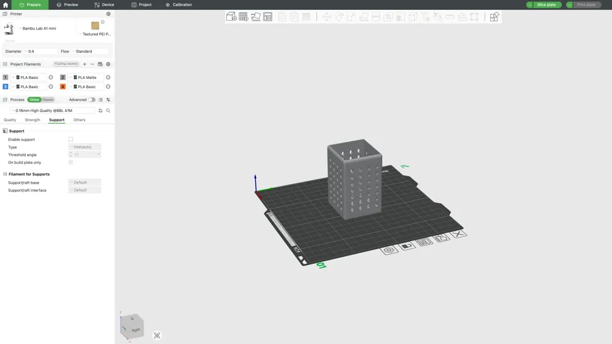Click the AMS sync icon beside filament minus

[100, 64]
